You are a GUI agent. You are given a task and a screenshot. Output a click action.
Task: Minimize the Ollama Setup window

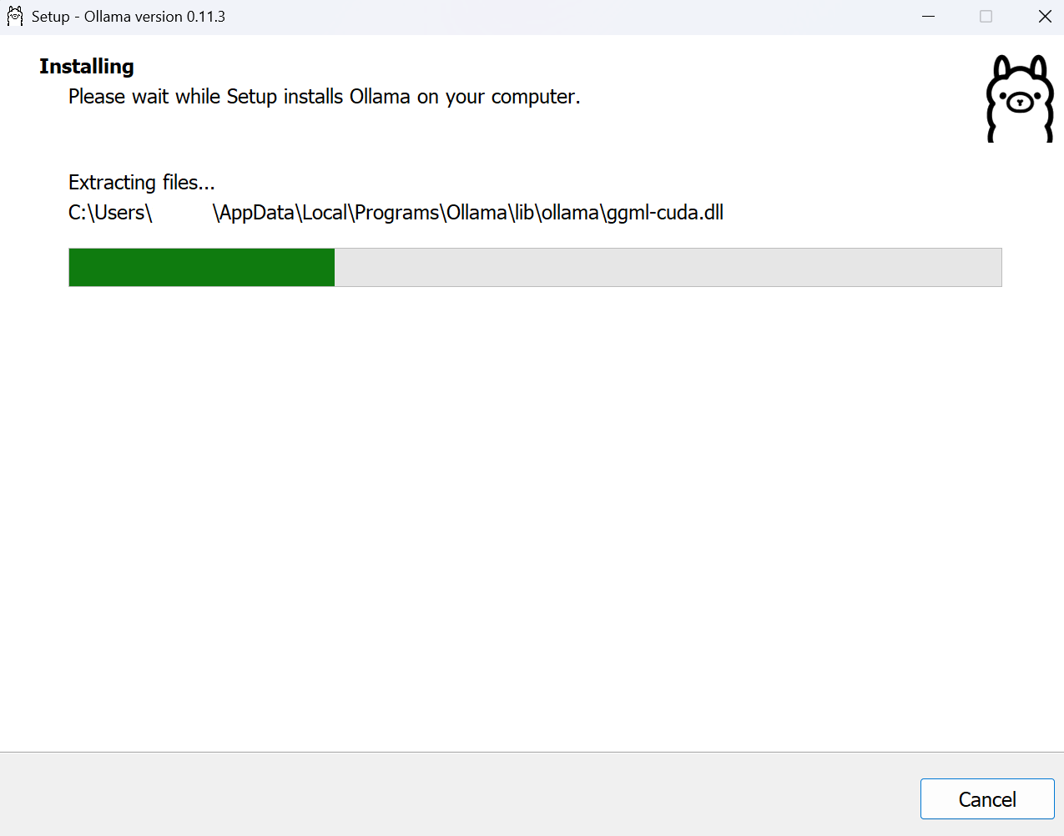pos(928,17)
